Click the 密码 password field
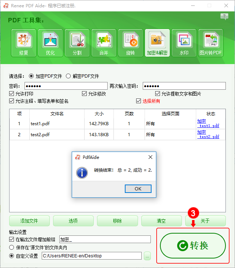 [66, 86]
